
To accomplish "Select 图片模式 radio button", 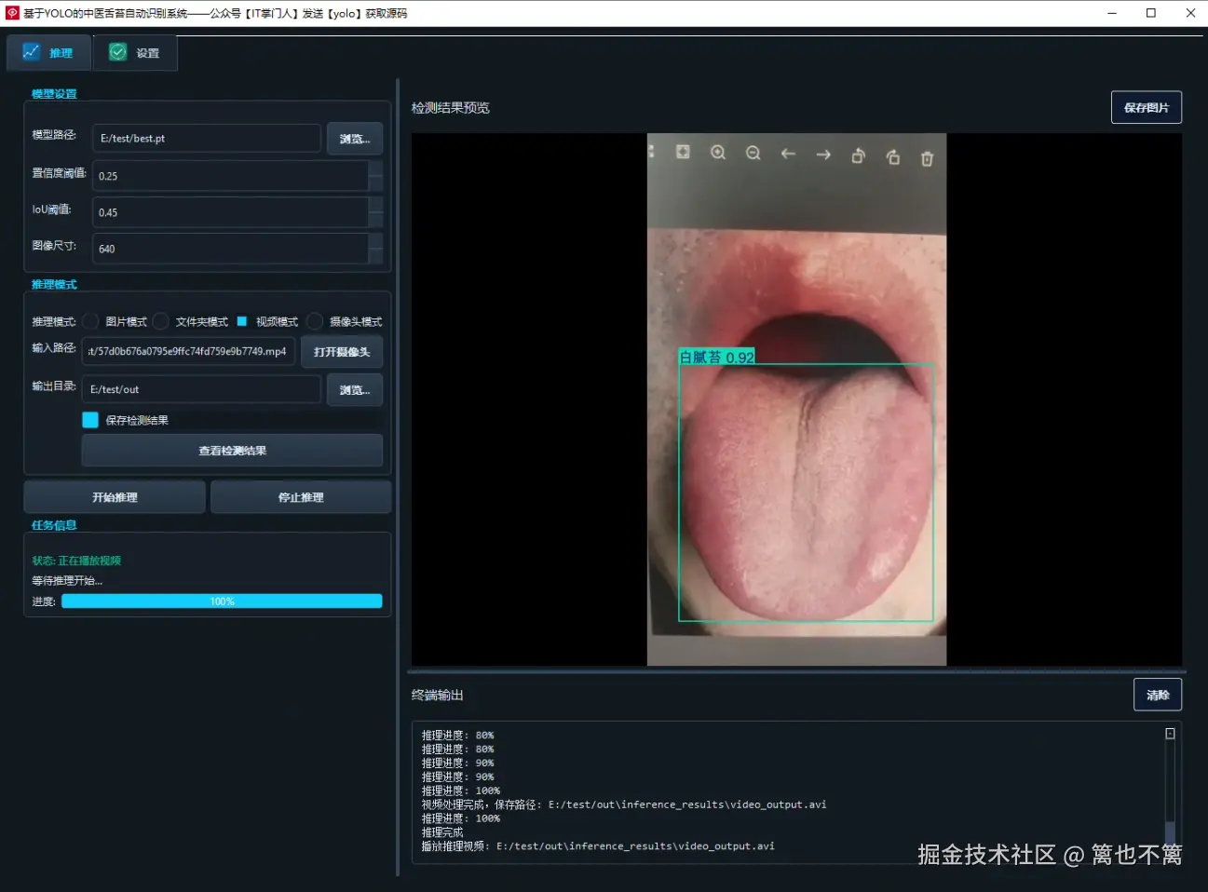I will click(91, 321).
